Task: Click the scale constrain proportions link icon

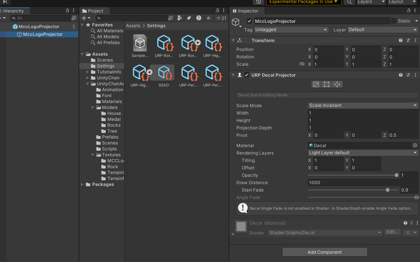Action: [x=302, y=64]
